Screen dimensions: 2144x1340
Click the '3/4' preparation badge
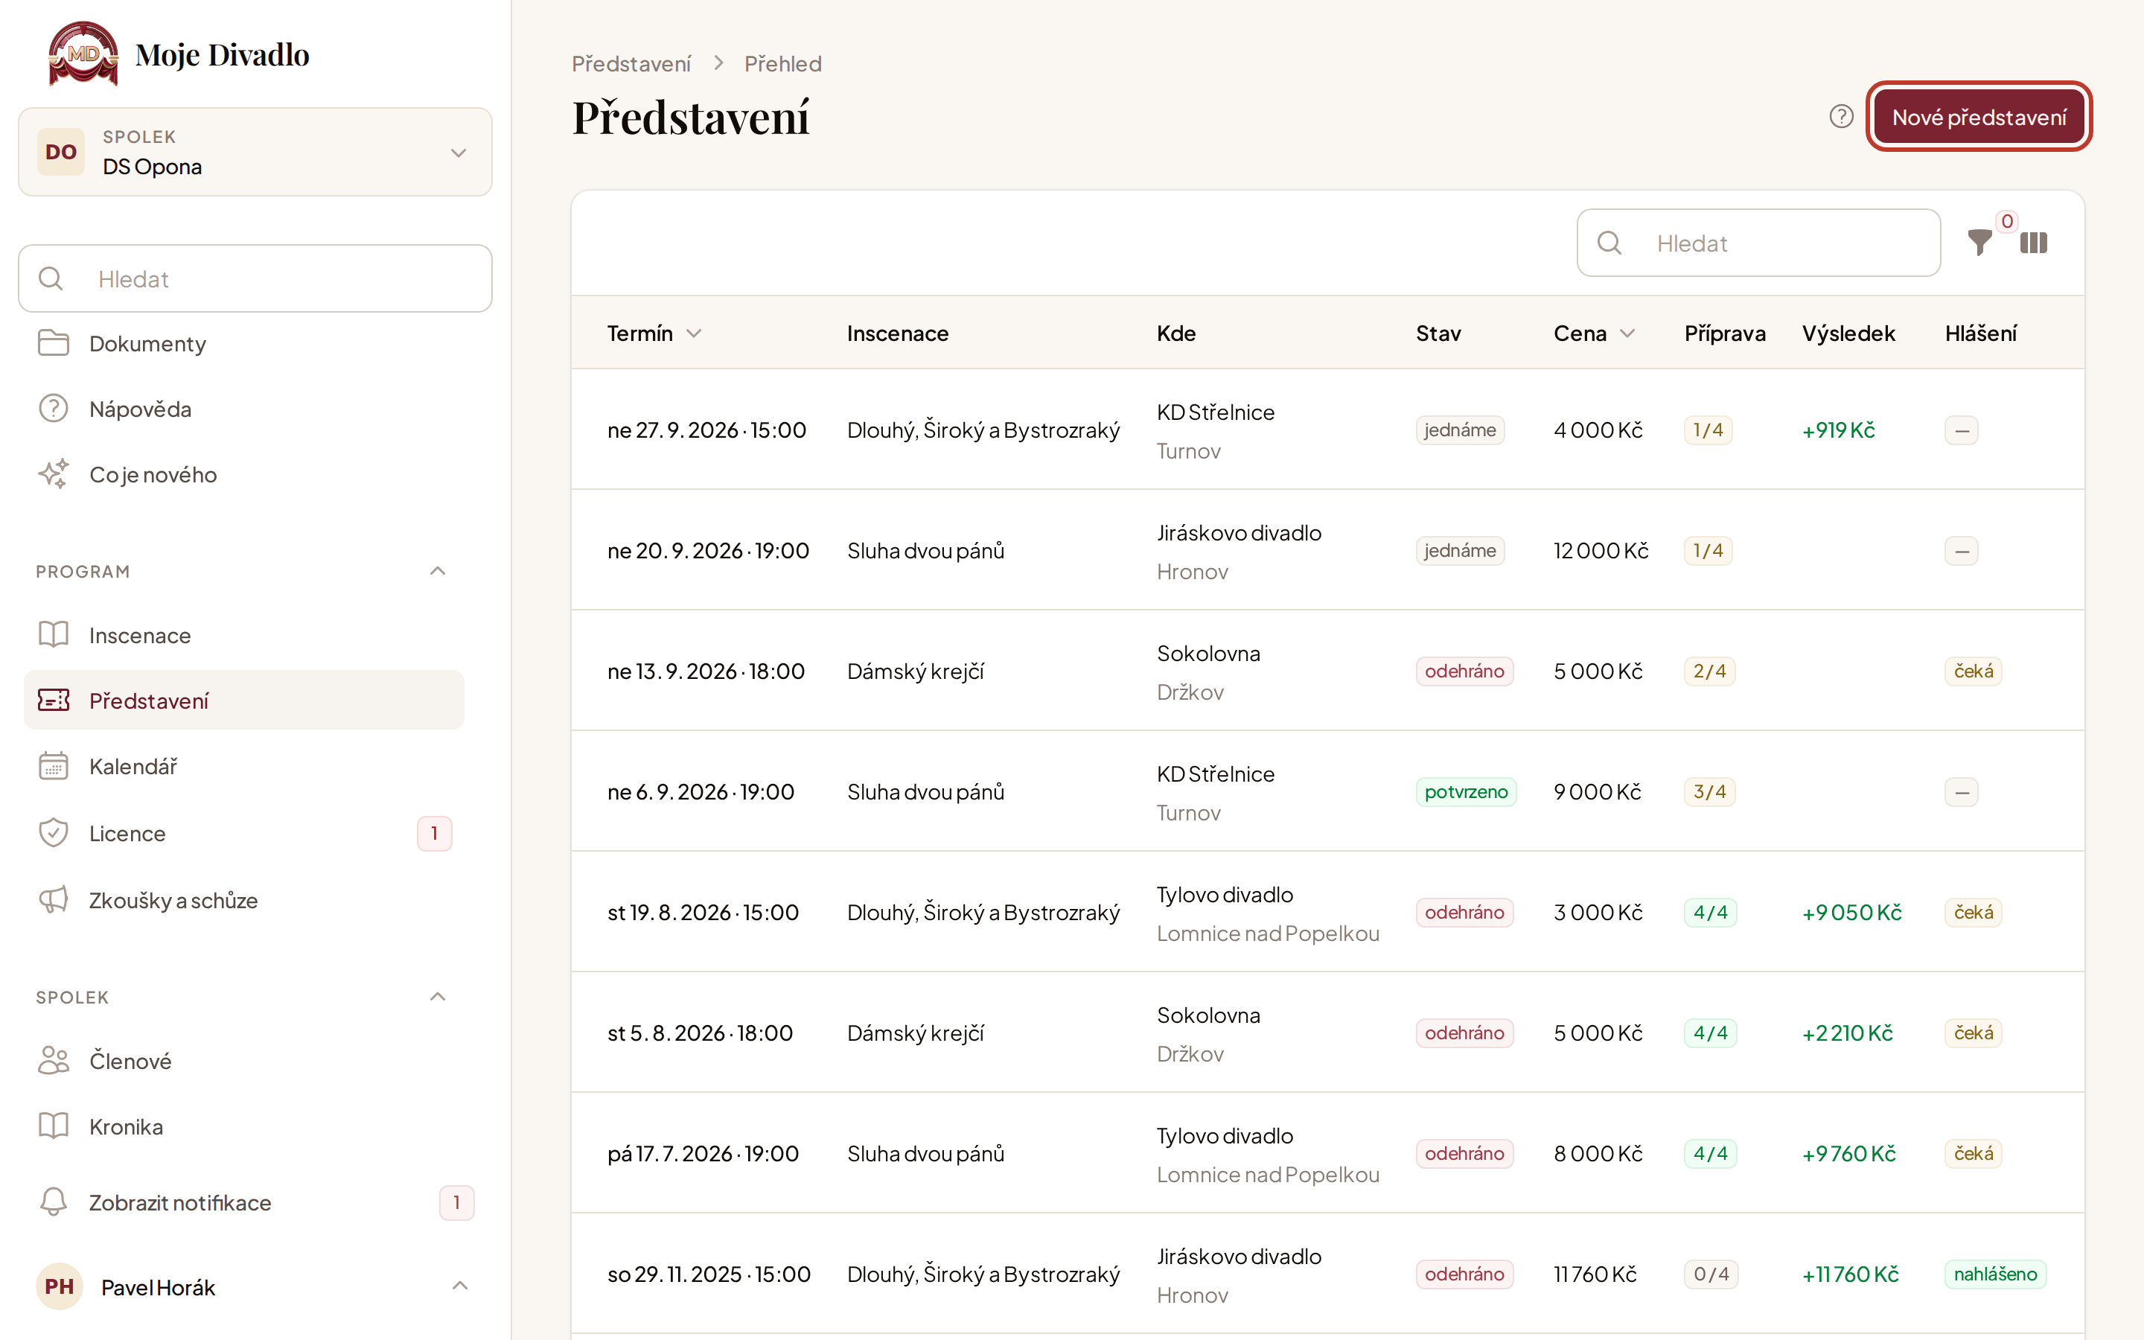(1709, 791)
